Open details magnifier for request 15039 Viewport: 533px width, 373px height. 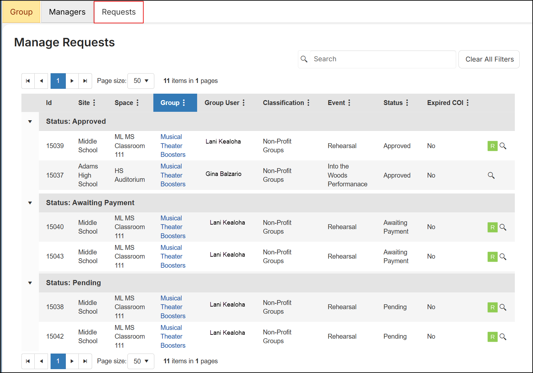point(503,146)
